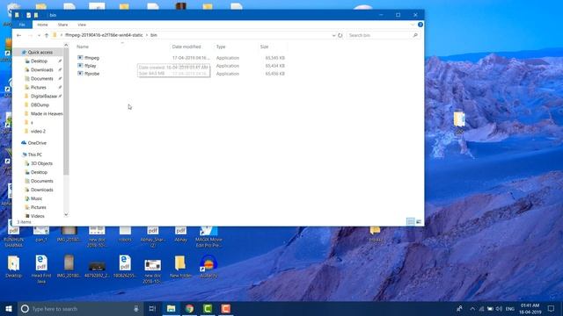The height and width of the screenshot is (316, 563).
Task: Sort files by Date modified column
Action: click(186, 47)
